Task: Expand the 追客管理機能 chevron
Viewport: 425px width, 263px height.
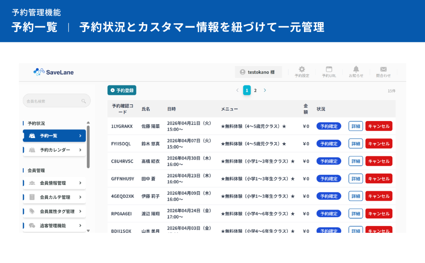Action: coord(80,225)
